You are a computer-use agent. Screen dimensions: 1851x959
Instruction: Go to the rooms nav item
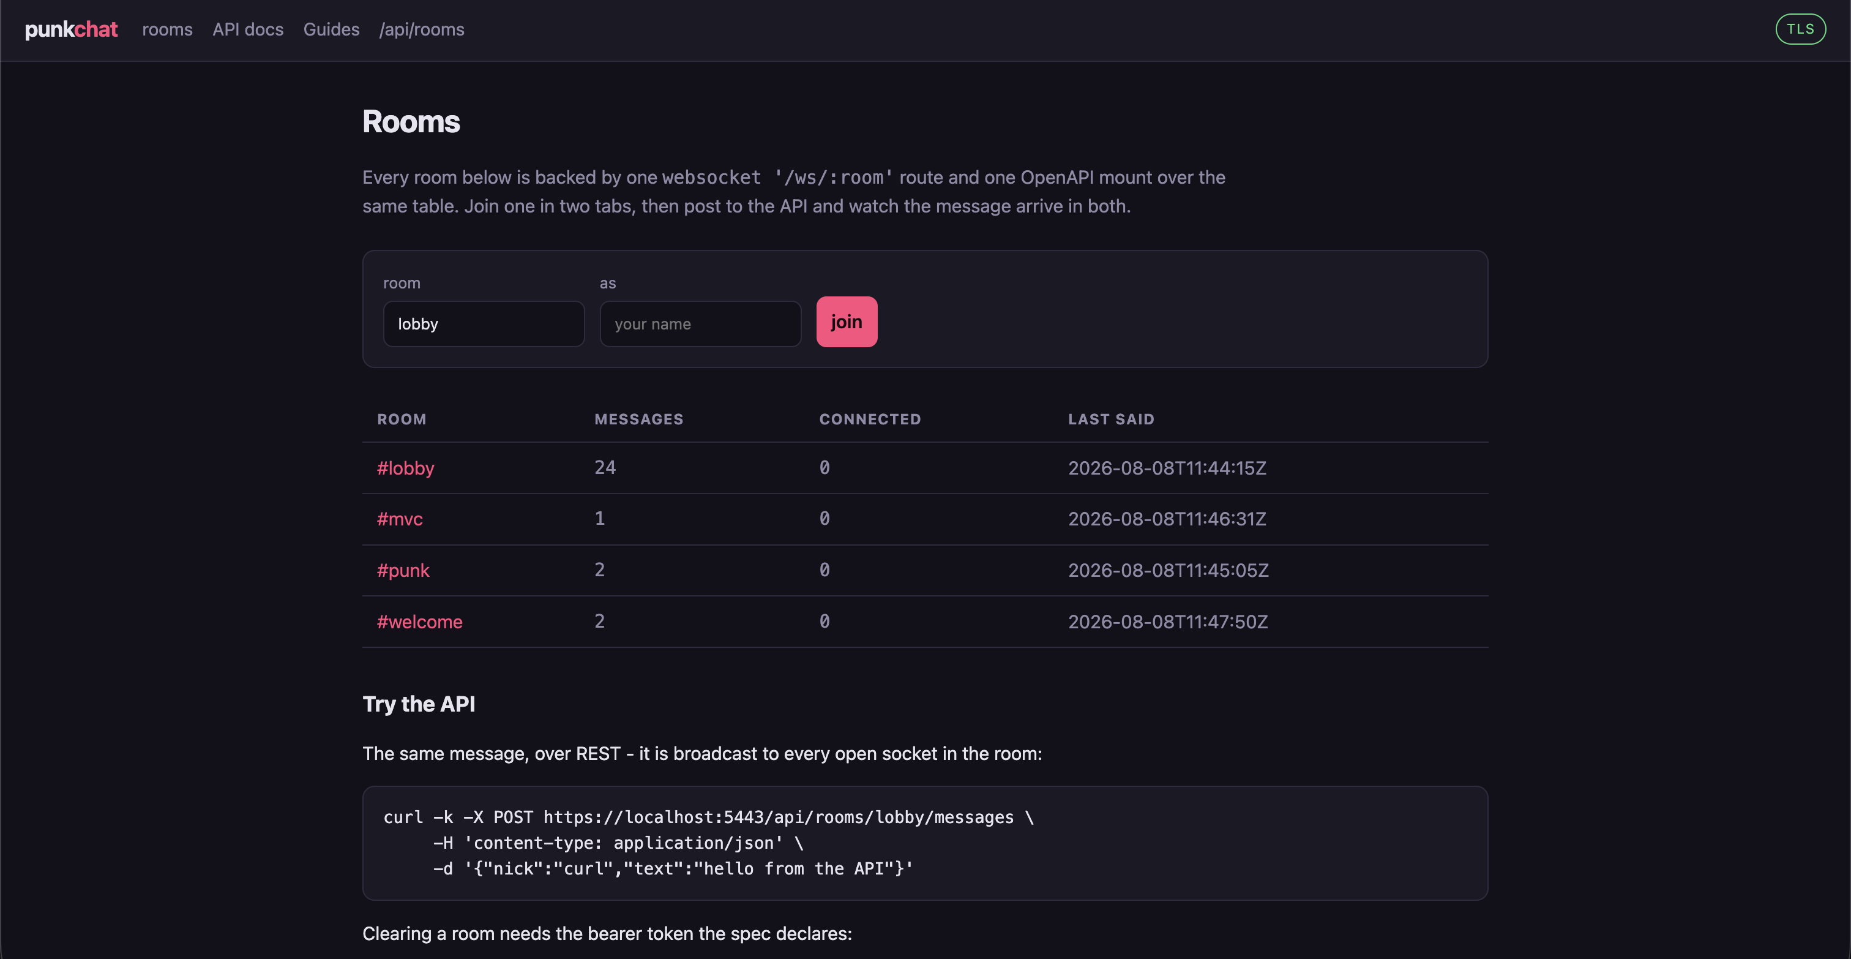(168, 29)
